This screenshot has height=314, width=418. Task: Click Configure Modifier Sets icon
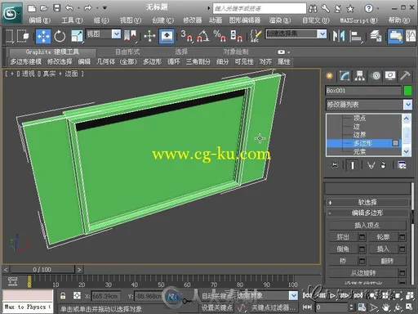pyautogui.click(x=402, y=165)
